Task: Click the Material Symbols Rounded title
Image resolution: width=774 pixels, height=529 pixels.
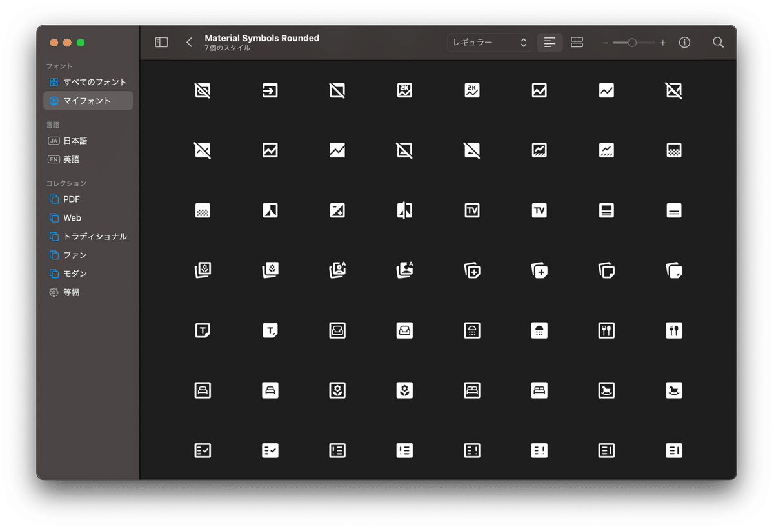Action: coord(262,38)
